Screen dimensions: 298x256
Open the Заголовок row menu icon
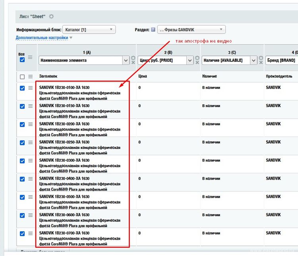click(31, 76)
